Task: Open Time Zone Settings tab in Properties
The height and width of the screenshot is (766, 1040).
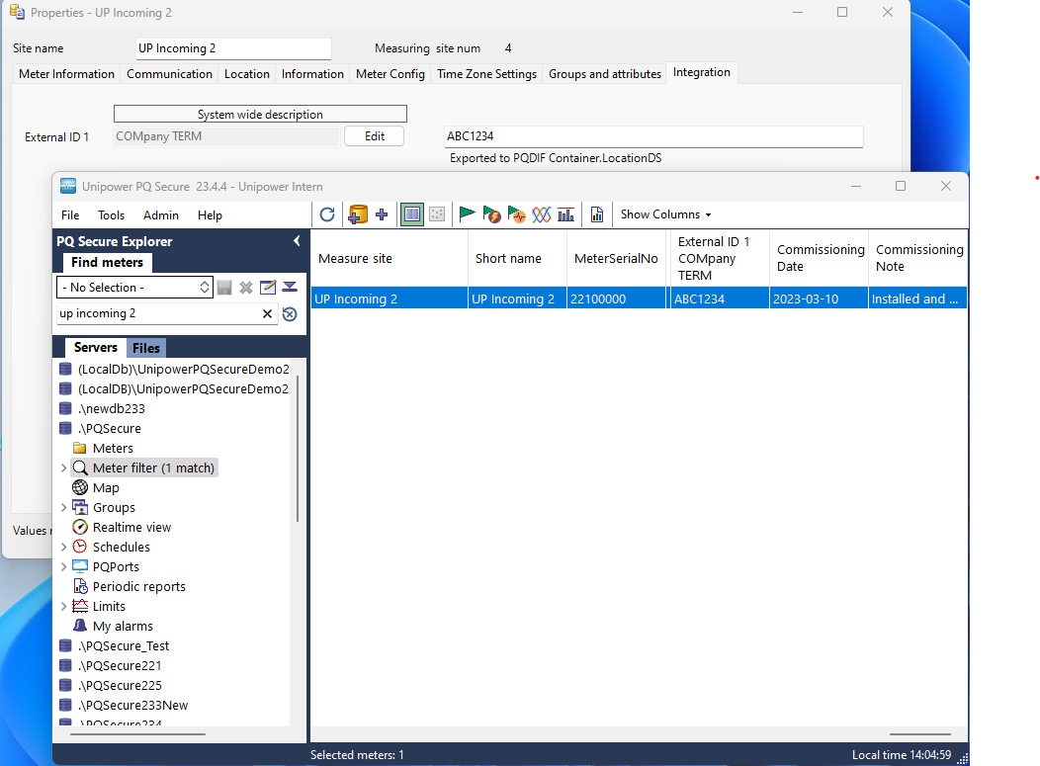Action: coord(486,73)
